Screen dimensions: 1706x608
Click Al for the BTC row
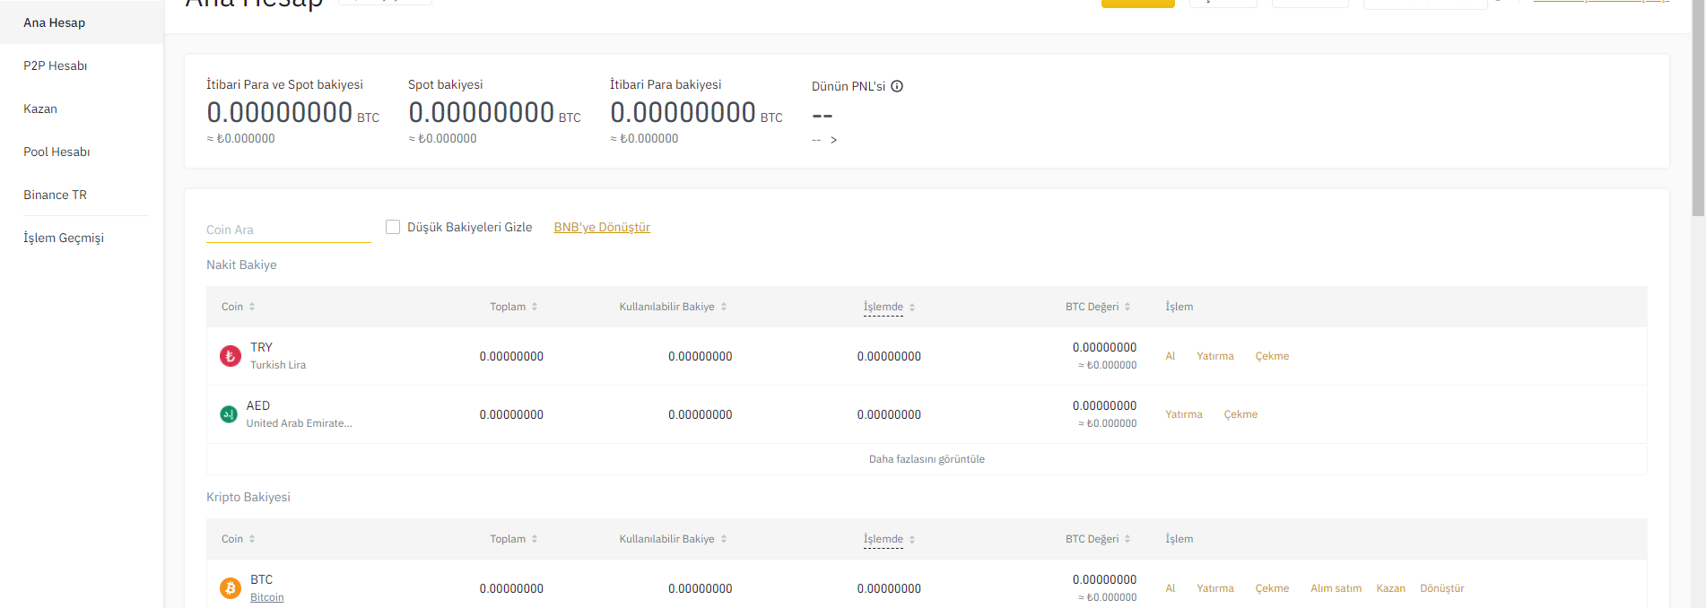coord(1171,588)
